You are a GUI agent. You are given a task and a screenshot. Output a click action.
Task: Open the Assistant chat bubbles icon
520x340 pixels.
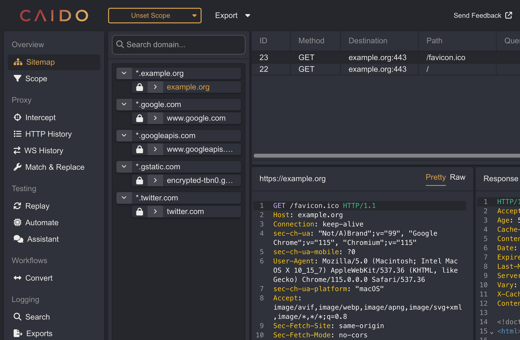click(18, 239)
